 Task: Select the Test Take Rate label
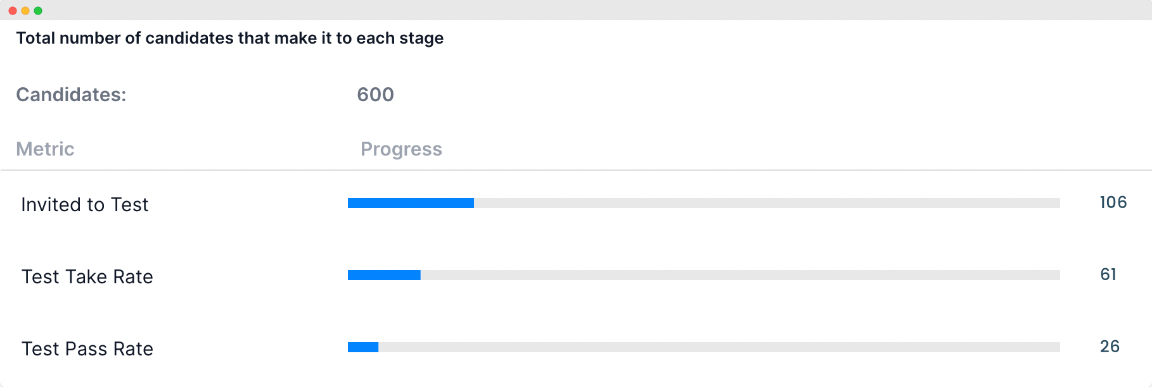click(x=87, y=277)
